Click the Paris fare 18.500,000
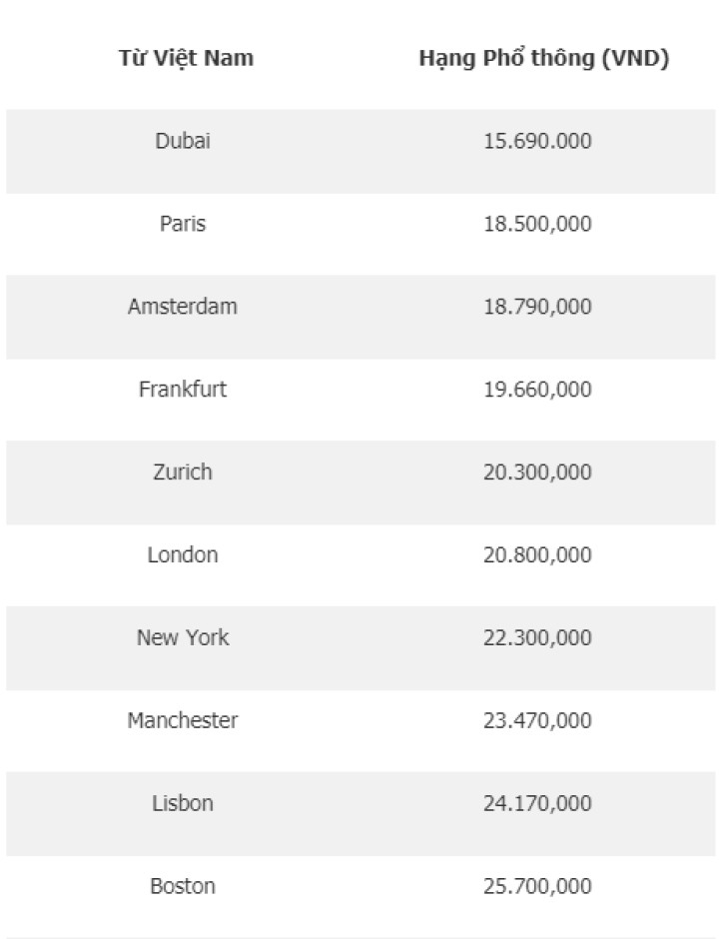 click(537, 224)
